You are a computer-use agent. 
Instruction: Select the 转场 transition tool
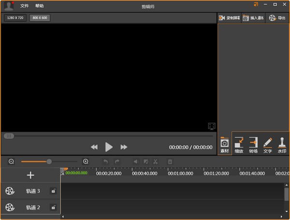[x=253, y=145]
